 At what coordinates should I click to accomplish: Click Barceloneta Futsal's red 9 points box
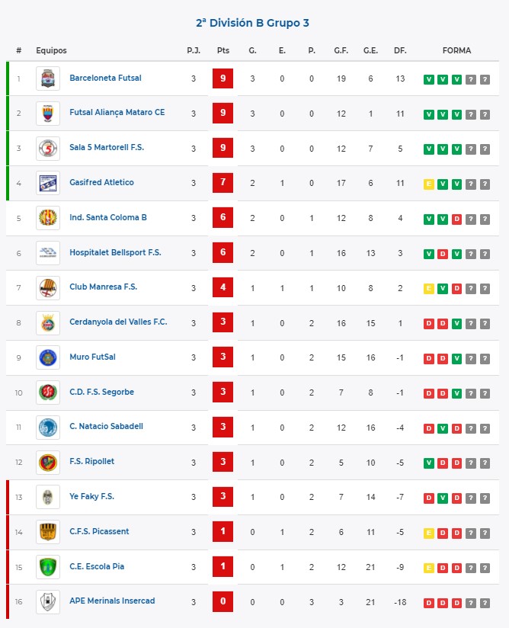click(x=222, y=78)
